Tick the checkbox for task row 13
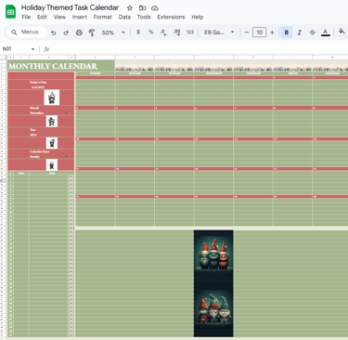The image size is (348, 340). pyautogui.click(x=71, y=224)
